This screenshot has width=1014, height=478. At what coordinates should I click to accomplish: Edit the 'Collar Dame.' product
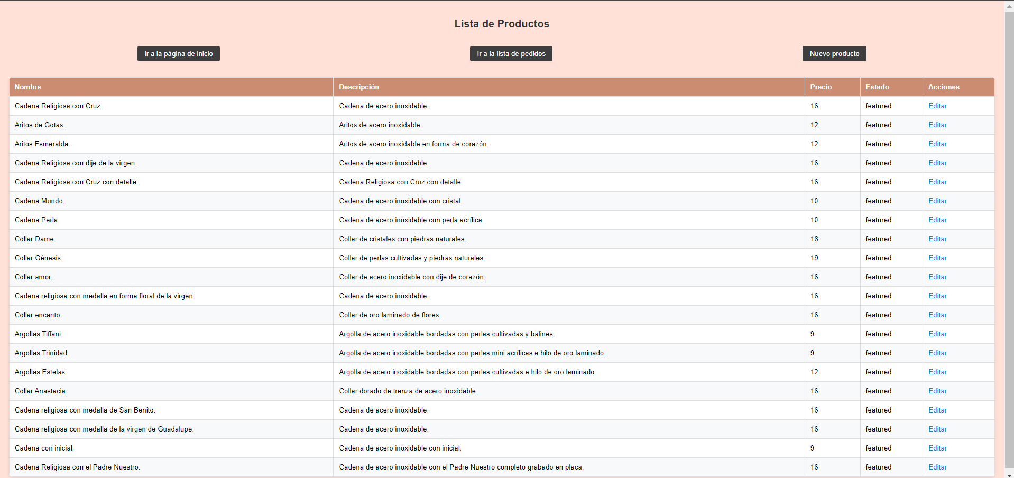(937, 239)
